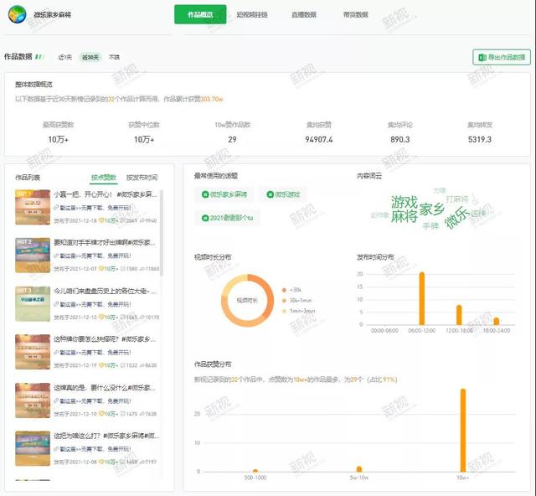Click the green bars icon beside 作品数据
The width and height of the screenshot is (536, 496).
tap(39, 57)
